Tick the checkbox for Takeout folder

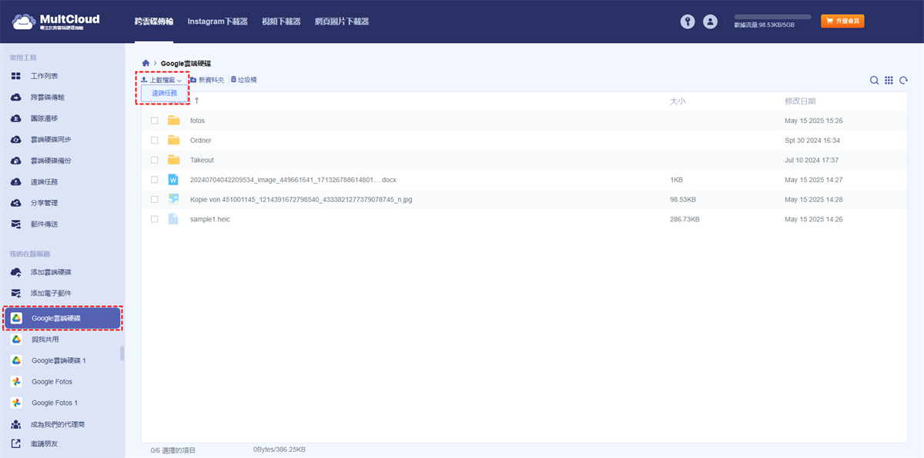tap(155, 160)
